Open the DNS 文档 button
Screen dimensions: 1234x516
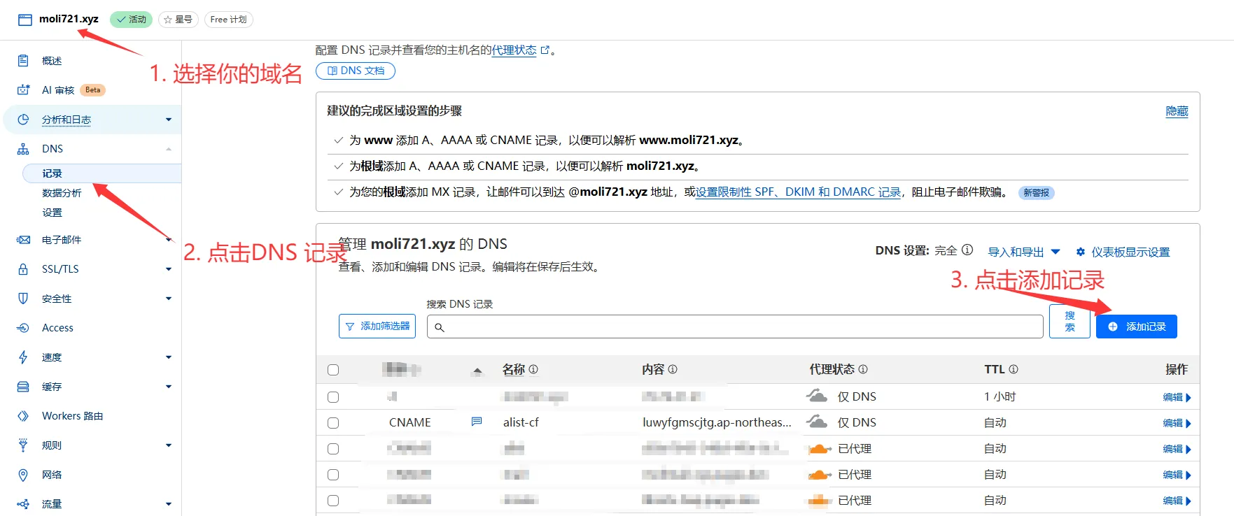[x=356, y=71]
